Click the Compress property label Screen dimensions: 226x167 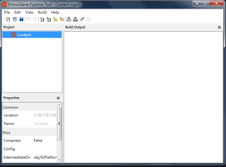(12, 141)
